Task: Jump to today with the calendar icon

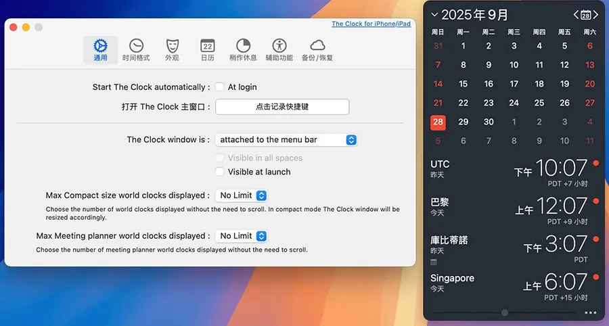Action: point(586,14)
